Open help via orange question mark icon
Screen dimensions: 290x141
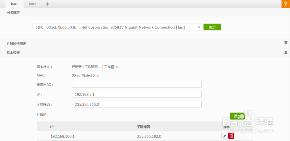coord(285,4)
